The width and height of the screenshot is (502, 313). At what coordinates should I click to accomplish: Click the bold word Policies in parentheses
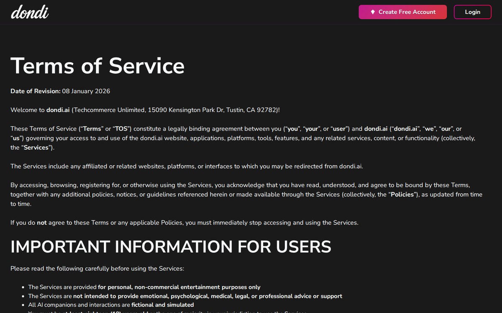pyautogui.click(x=402, y=194)
